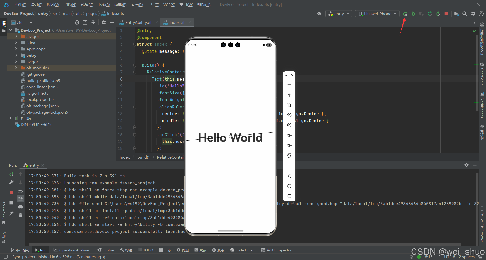The height and width of the screenshot is (260, 486).
Task: Click the emulator rotate screen icon
Action: 289,155
